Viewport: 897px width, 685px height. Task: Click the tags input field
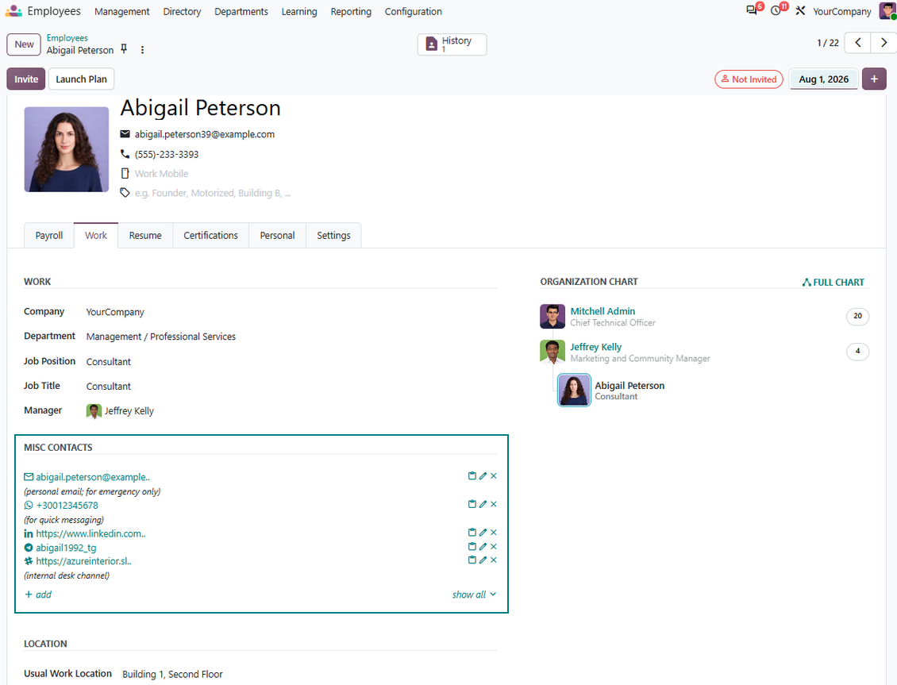[213, 193]
